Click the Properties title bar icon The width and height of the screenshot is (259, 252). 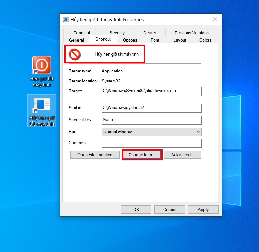tap(66, 20)
